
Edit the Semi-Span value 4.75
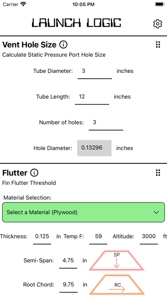[68, 261]
